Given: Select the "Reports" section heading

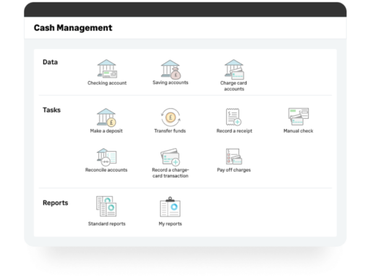Looking at the screenshot, I should [56, 203].
